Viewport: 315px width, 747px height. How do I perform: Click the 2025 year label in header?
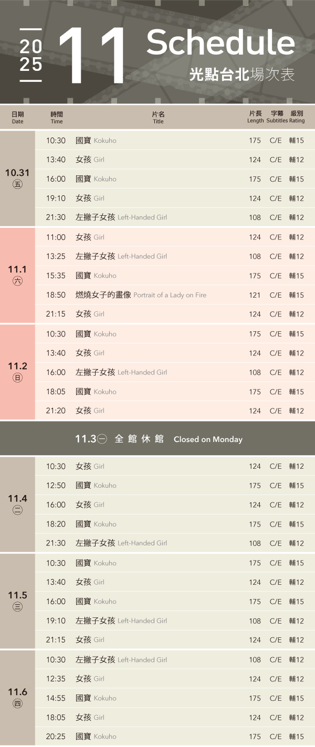point(31,56)
